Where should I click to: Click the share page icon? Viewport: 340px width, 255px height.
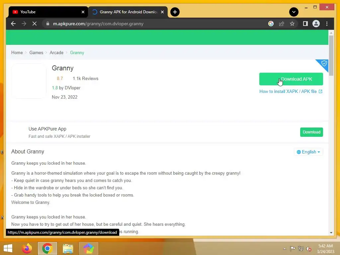click(x=282, y=24)
